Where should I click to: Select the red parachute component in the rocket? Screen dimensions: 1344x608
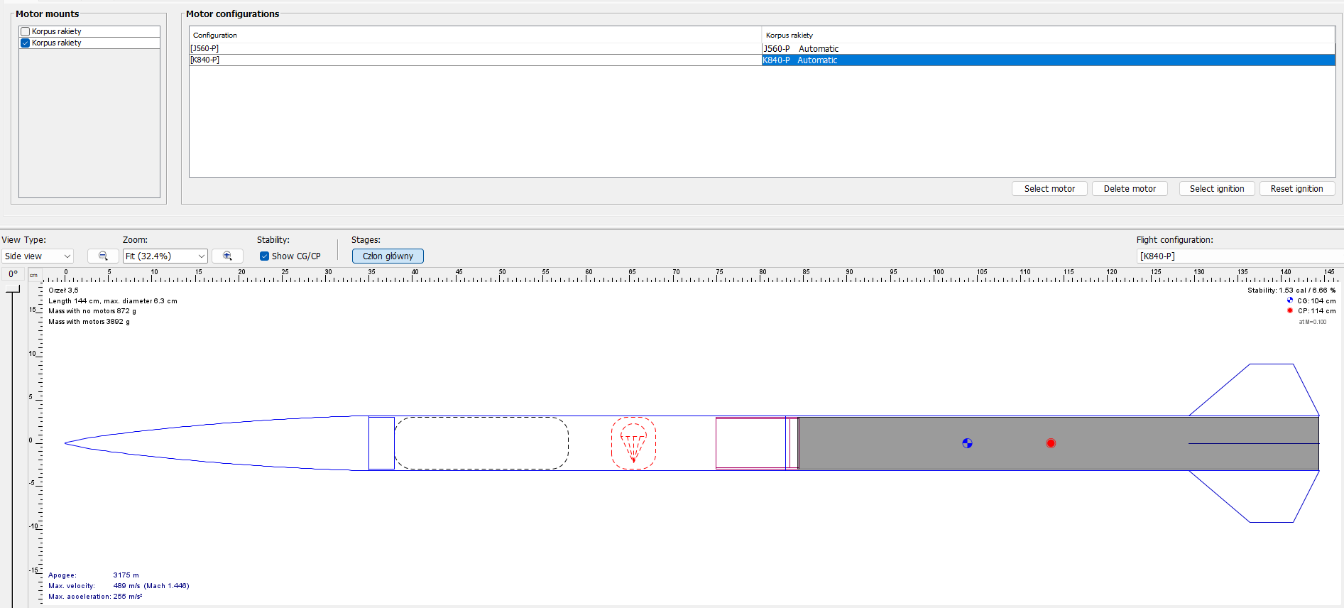point(633,443)
